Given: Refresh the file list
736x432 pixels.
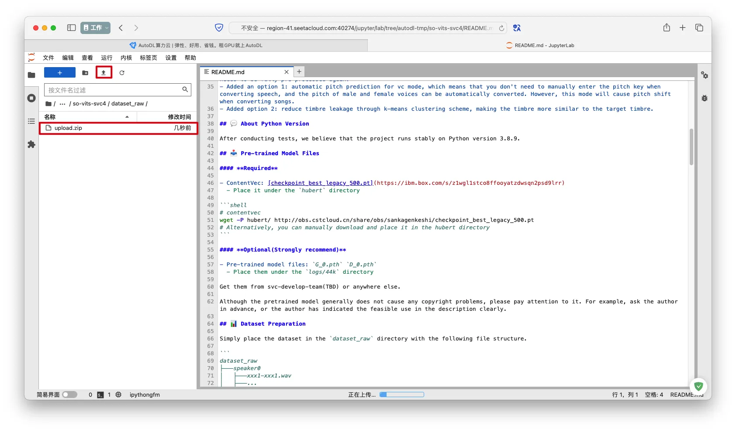Looking at the screenshot, I should pyautogui.click(x=122, y=73).
